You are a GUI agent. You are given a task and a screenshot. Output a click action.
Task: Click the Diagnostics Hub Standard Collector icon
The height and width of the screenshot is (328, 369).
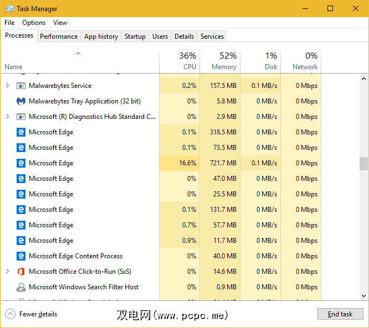(x=21, y=117)
